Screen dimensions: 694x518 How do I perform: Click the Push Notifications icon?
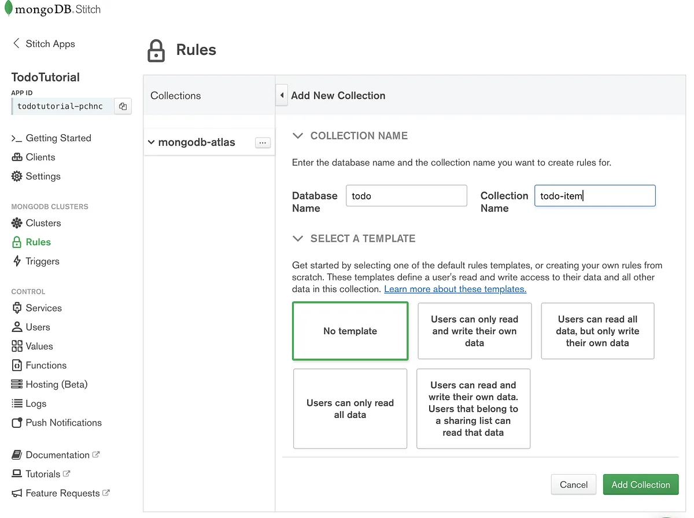(16, 423)
